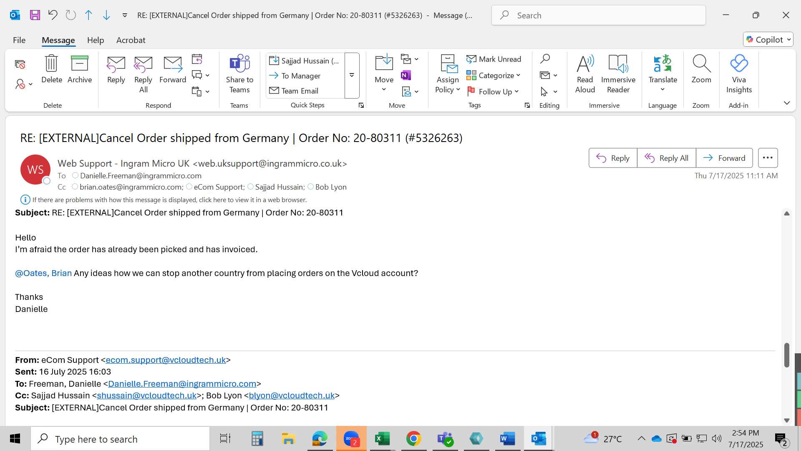This screenshot has height=451, width=801.
Task: Open notification center in system tray
Action: click(x=781, y=439)
